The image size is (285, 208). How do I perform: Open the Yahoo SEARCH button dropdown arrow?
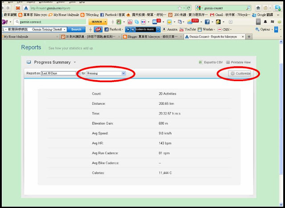(105, 22)
